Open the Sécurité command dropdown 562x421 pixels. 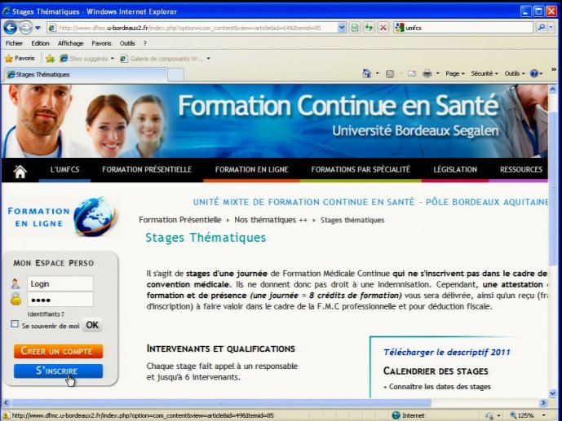tap(485, 73)
